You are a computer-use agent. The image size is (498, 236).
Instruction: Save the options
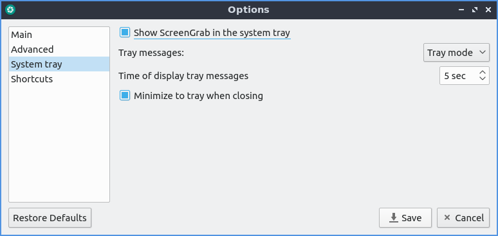pyautogui.click(x=405, y=218)
